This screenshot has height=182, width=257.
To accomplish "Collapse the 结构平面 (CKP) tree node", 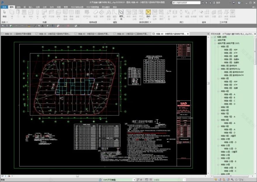I will coord(214,44).
